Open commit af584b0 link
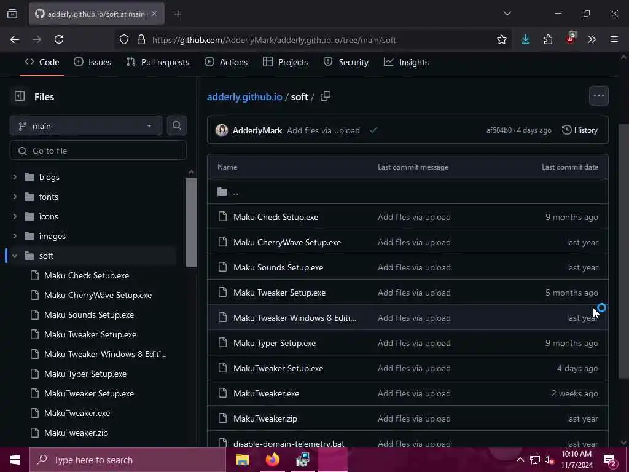Screen dimensions: 629x472 click(x=499, y=130)
